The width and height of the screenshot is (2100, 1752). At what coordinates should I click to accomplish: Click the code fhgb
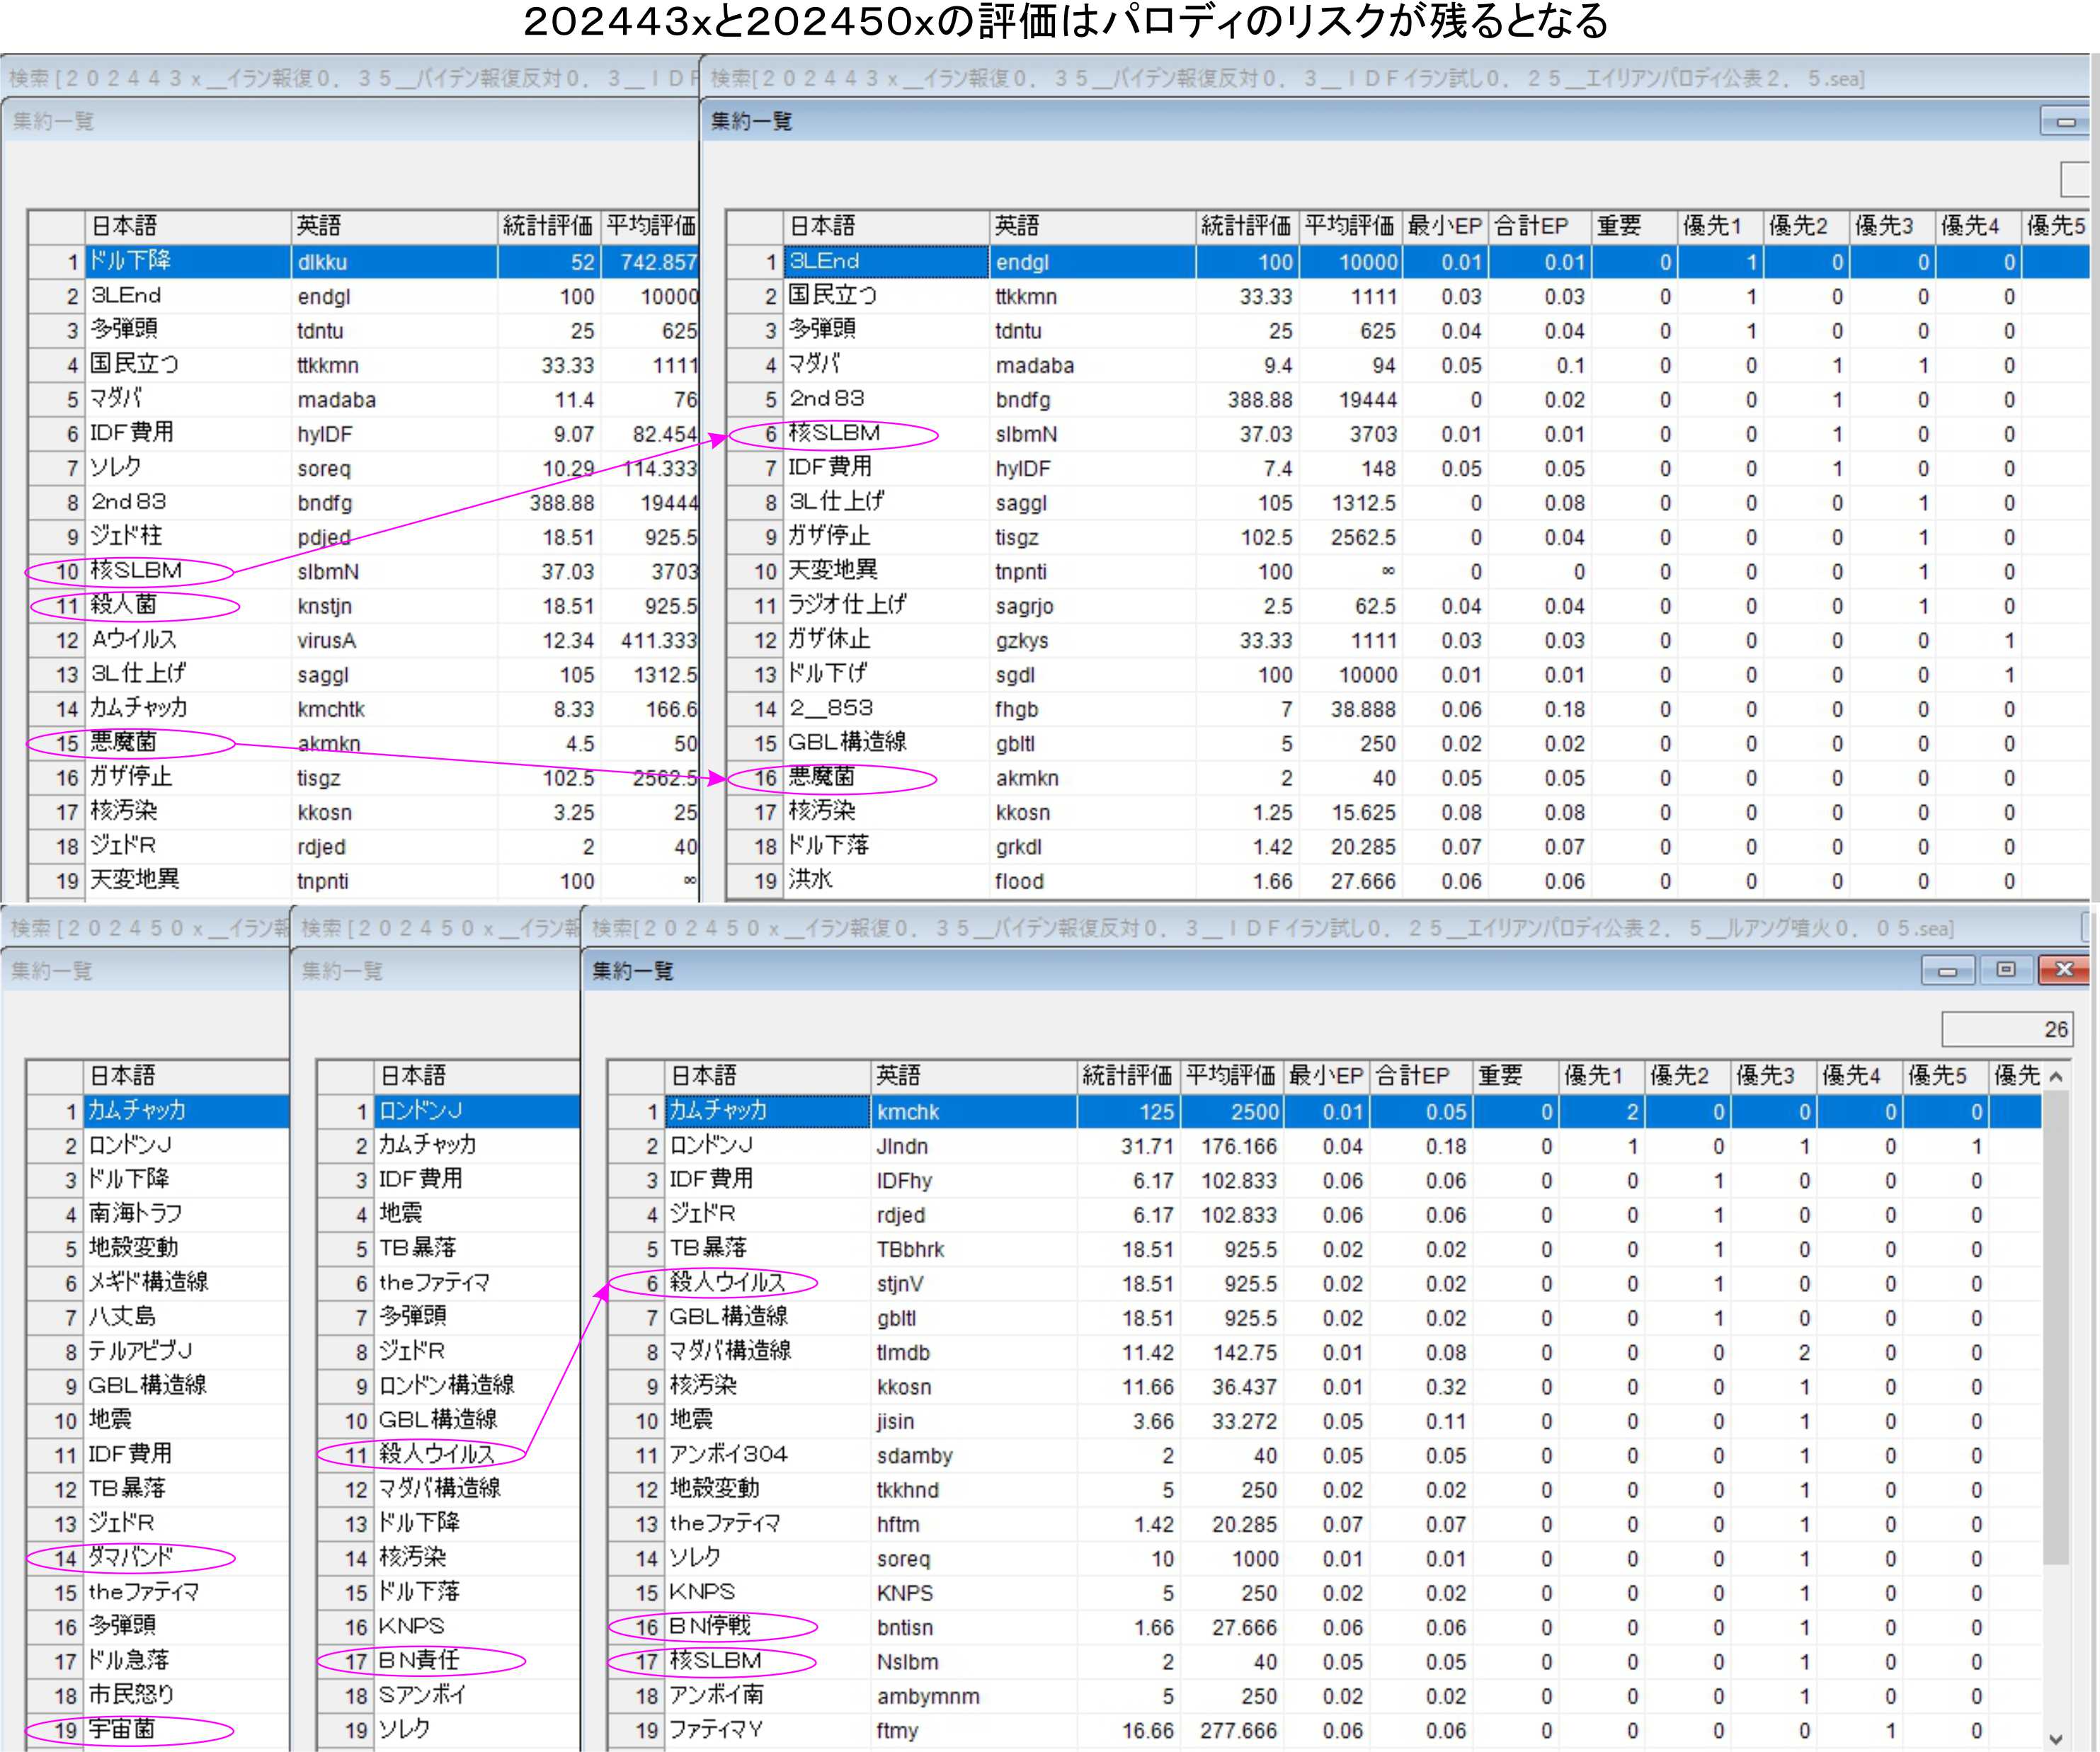tap(1017, 709)
